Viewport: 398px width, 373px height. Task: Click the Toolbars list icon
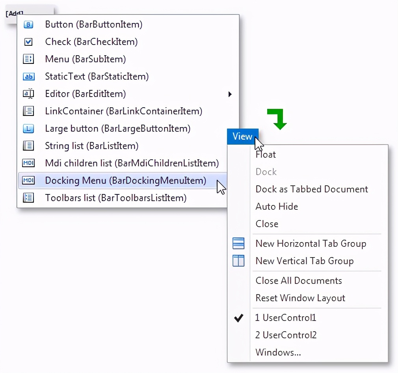point(28,198)
